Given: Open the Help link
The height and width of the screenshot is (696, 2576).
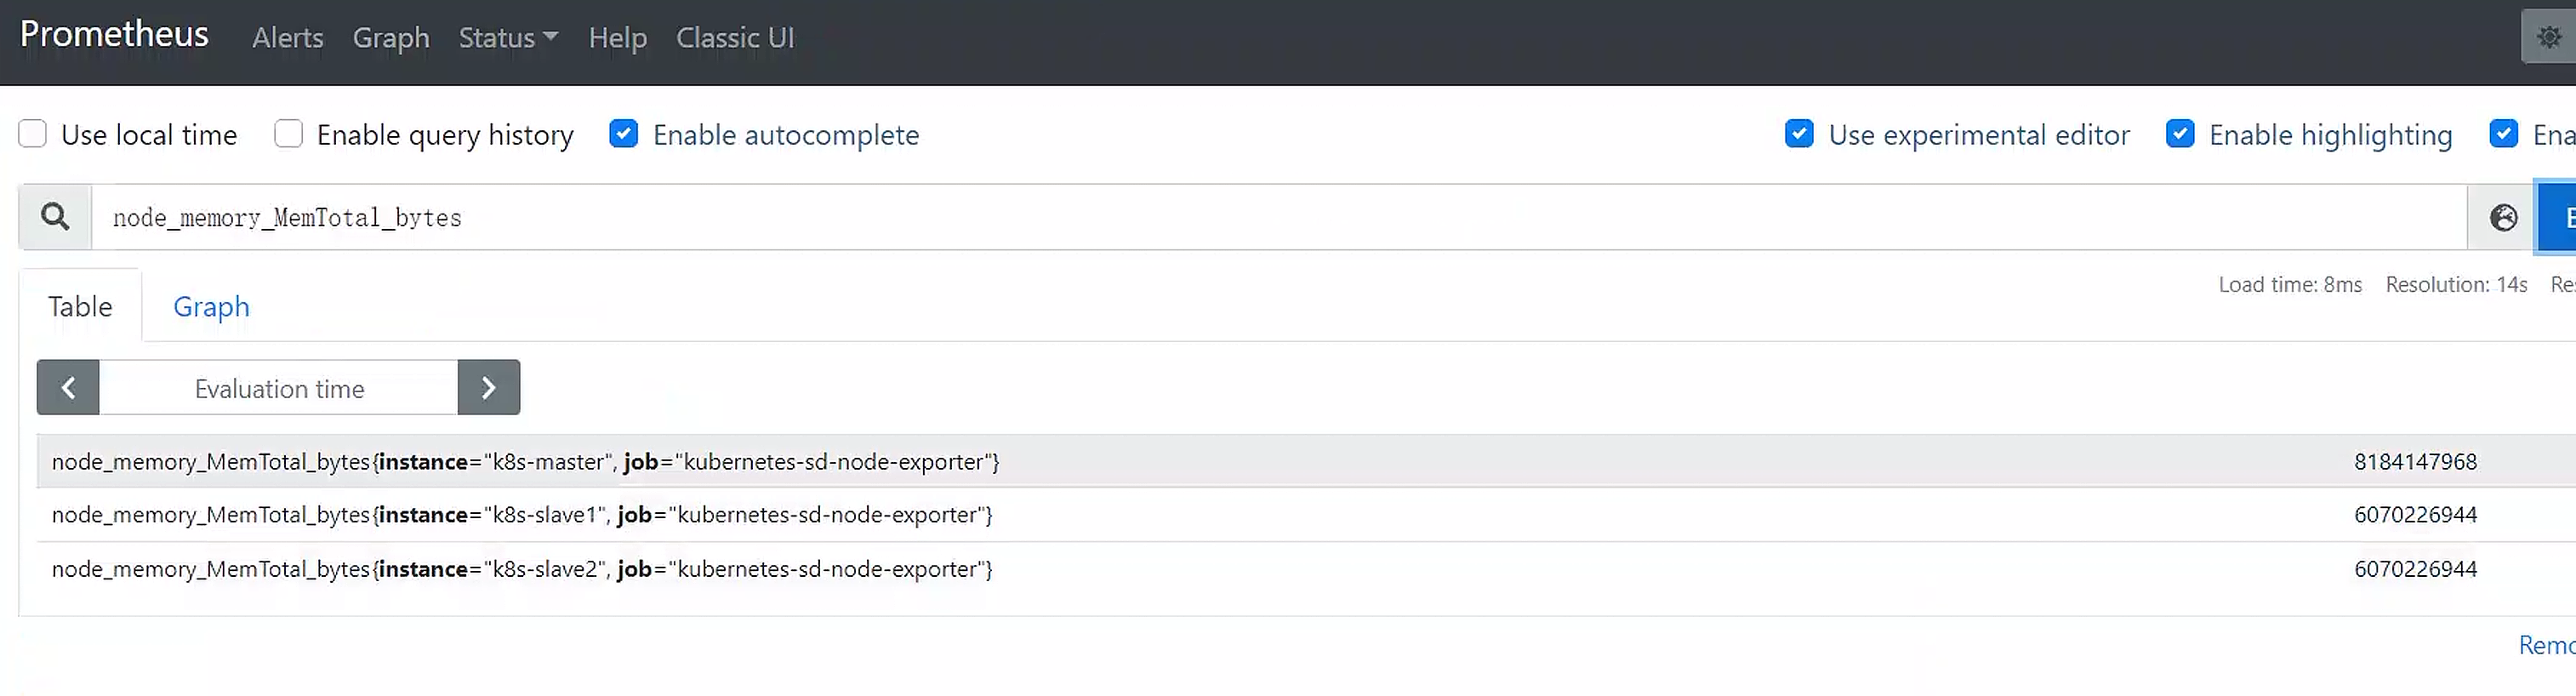Looking at the screenshot, I should pos(617,38).
